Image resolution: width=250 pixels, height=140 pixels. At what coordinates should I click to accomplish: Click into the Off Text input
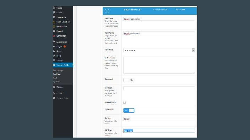[159, 131]
